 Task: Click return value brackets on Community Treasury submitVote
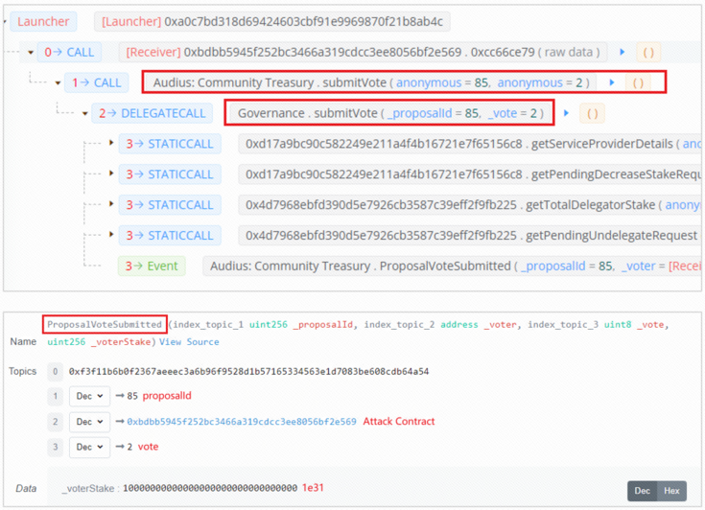pyautogui.click(x=638, y=83)
